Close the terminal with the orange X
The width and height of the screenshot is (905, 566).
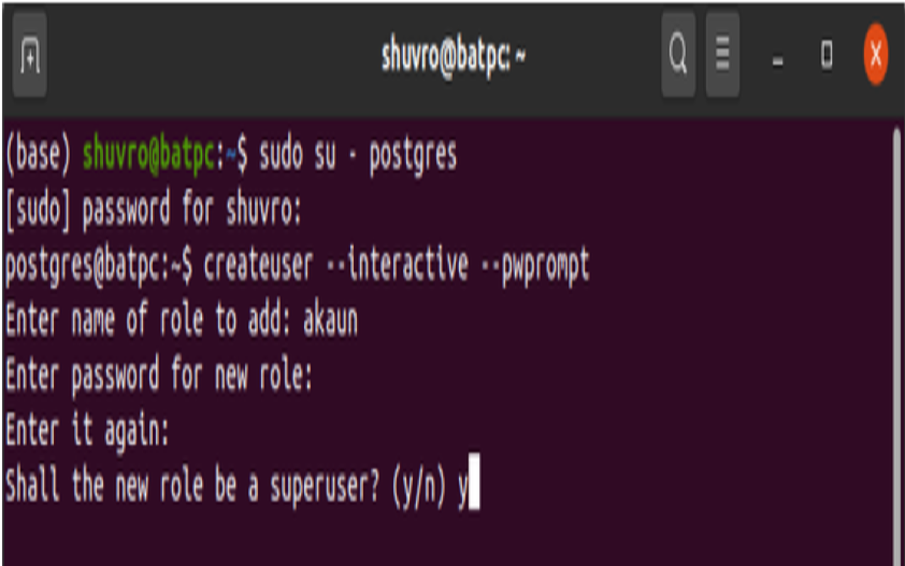875,55
